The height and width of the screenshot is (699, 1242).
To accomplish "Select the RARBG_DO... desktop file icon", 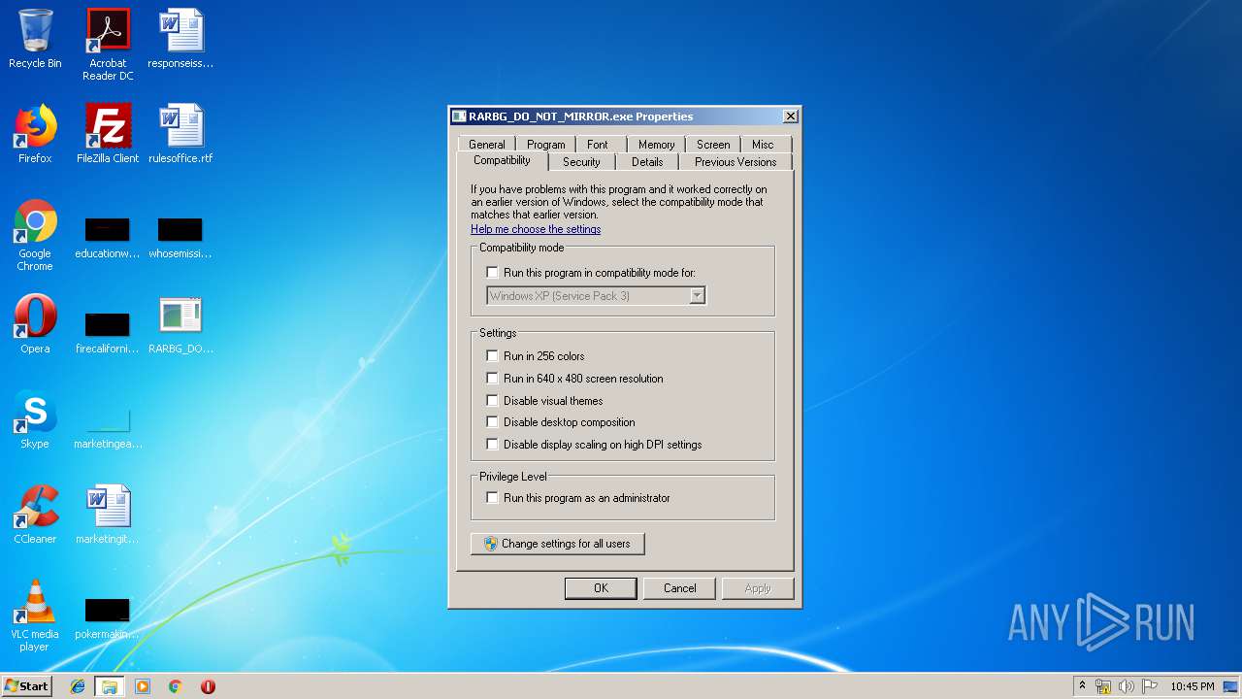I will (x=180, y=324).
